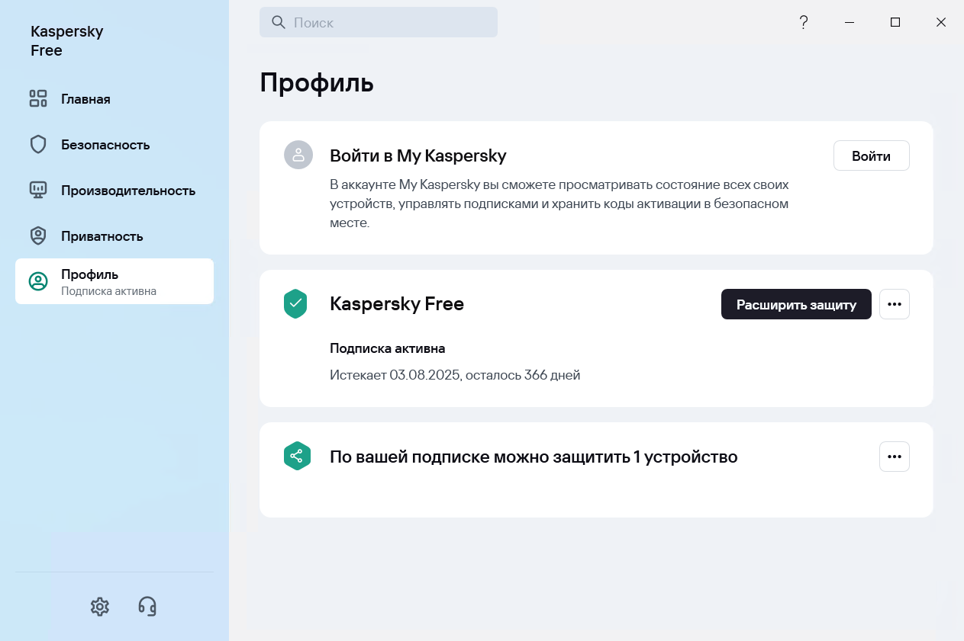964x641 pixels.
Task: Open the settings gear icon
Action: [x=100, y=607]
